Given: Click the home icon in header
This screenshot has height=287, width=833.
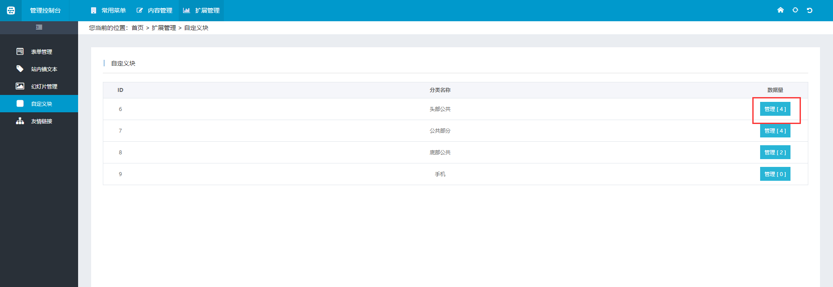Looking at the screenshot, I should [781, 10].
